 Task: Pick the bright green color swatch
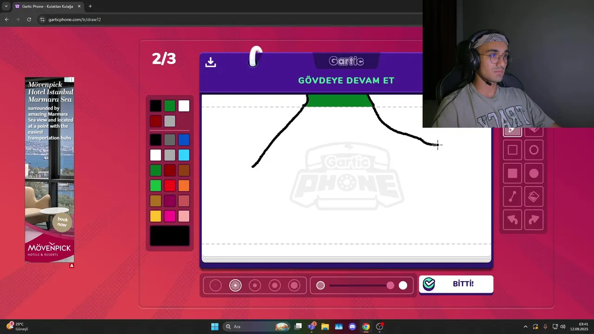pyautogui.click(x=155, y=186)
